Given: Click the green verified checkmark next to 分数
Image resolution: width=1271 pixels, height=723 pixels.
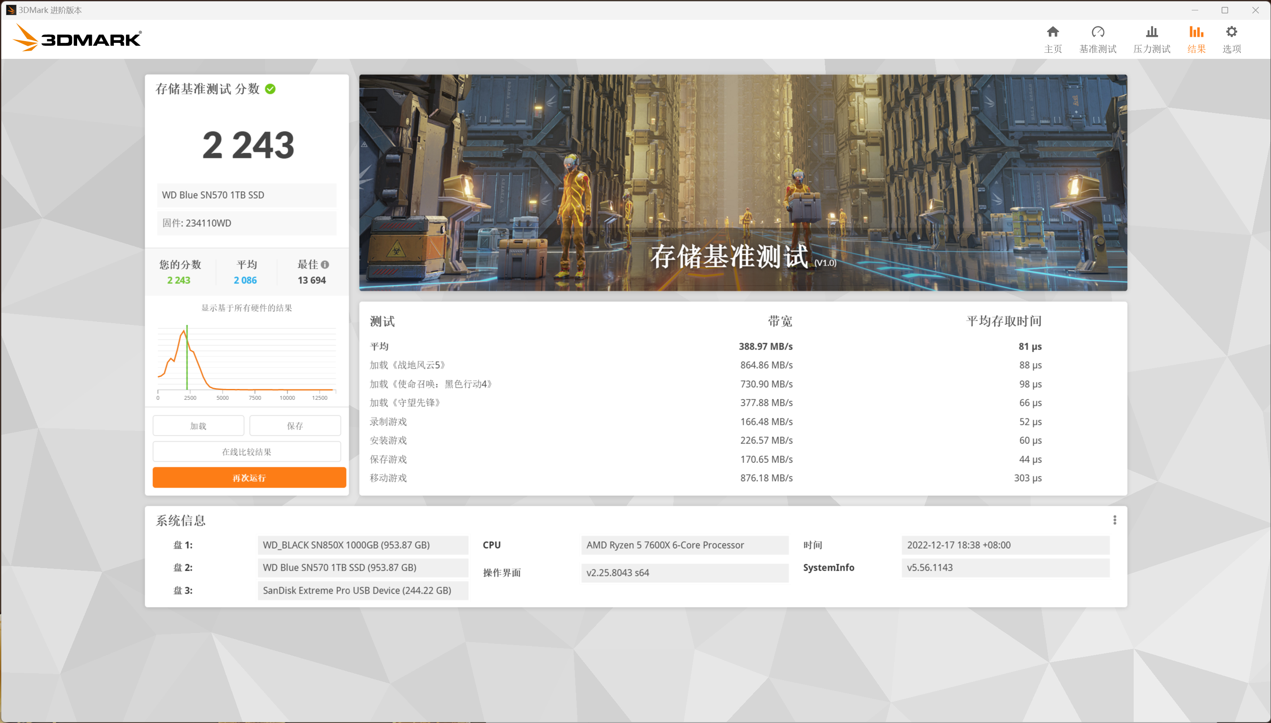Looking at the screenshot, I should (269, 90).
